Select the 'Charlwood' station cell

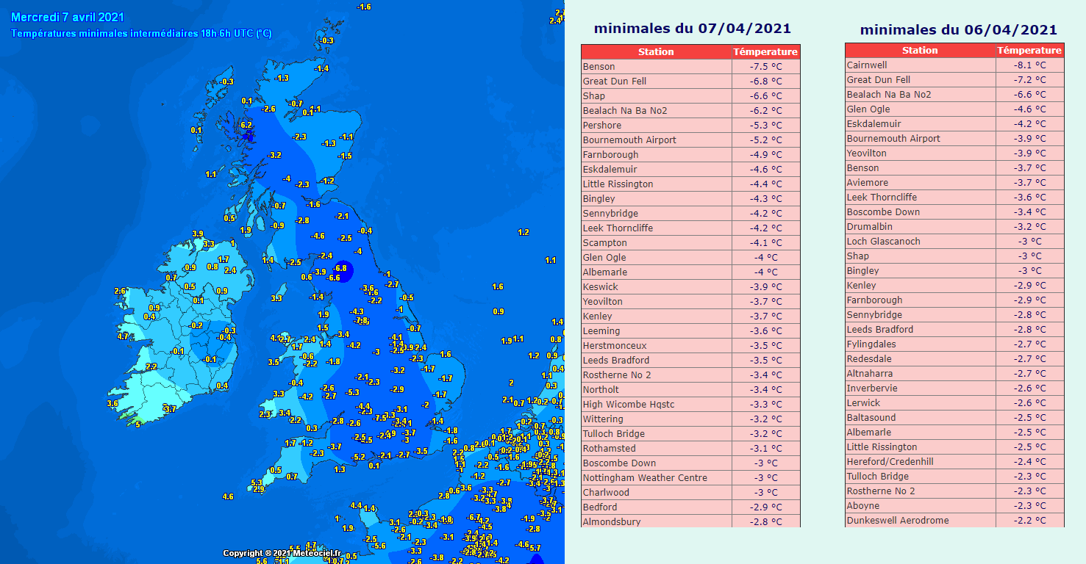(x=656, y=492)
